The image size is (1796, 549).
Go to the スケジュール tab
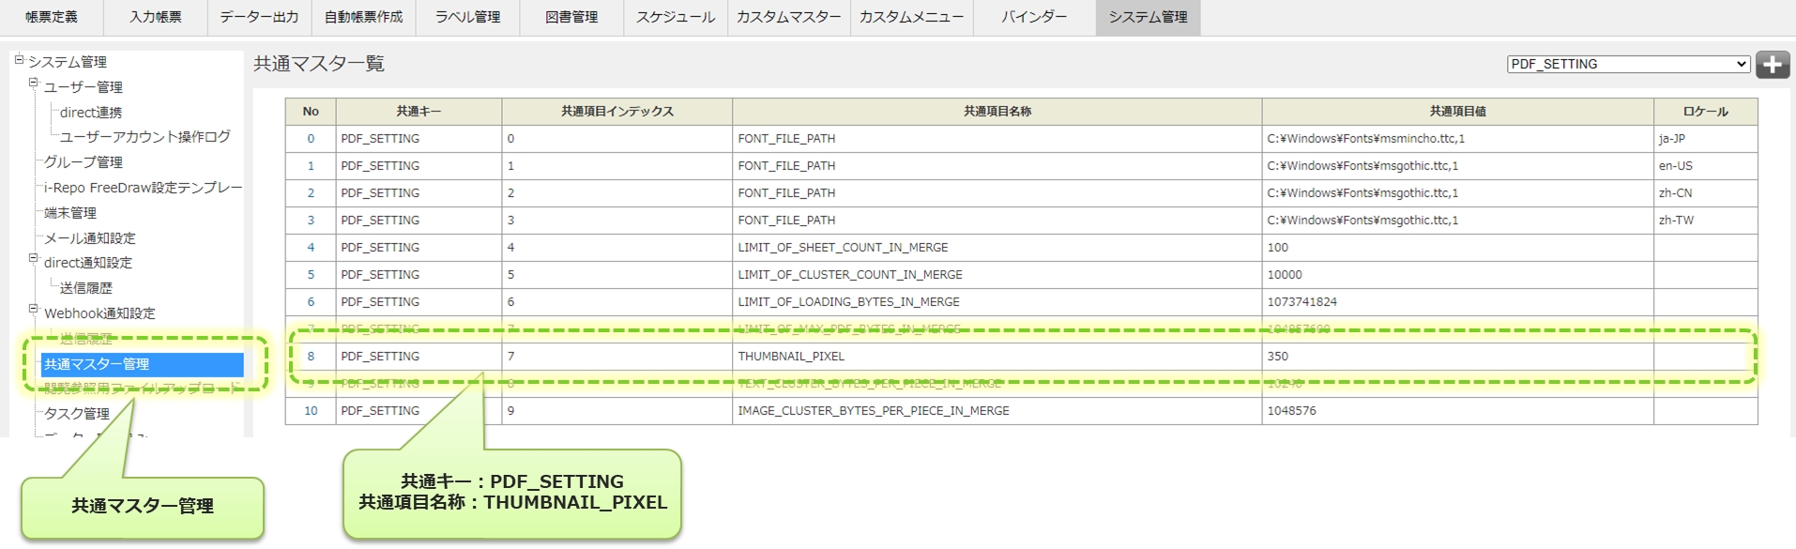[x=675, y=17]
